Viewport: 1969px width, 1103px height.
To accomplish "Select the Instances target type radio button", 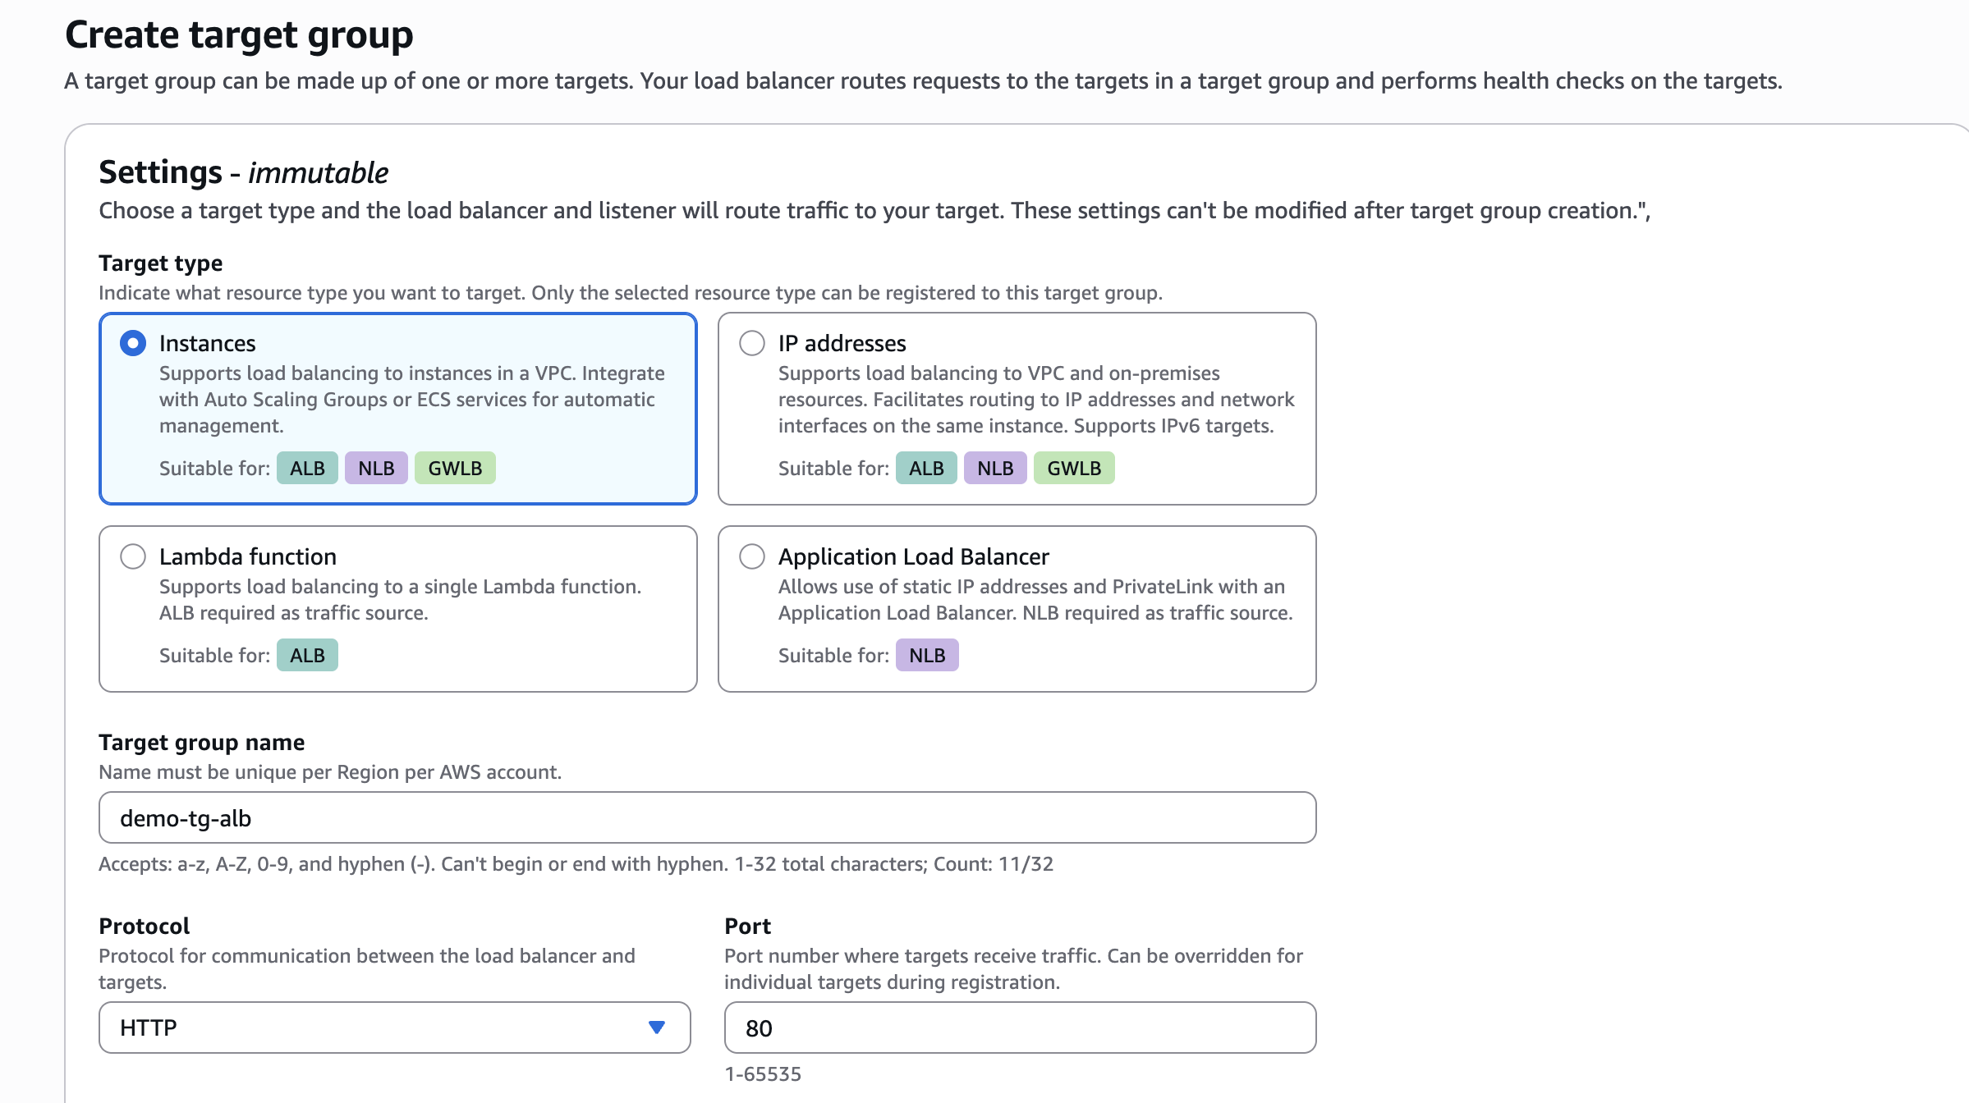I will [x=133, y=343].
